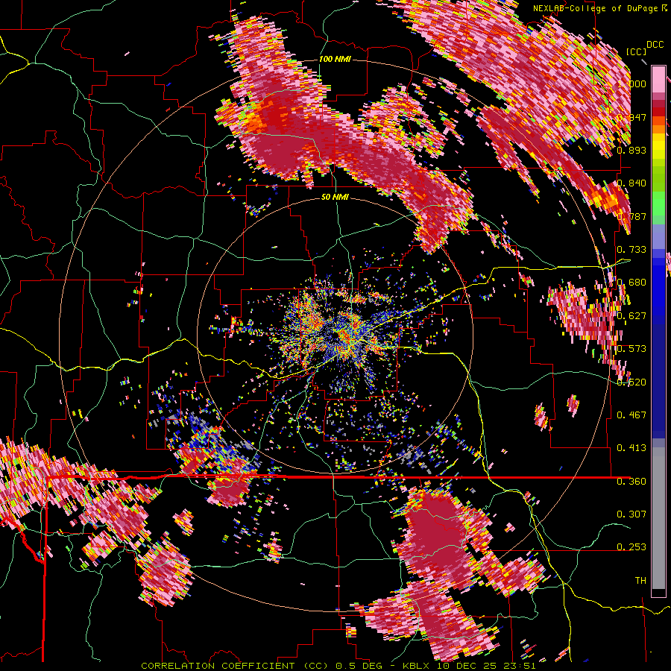Viewport: 671px width, 671px height.
Task: Pick the lavender color bar segment near 0.733
Action: tap(658, 237)
